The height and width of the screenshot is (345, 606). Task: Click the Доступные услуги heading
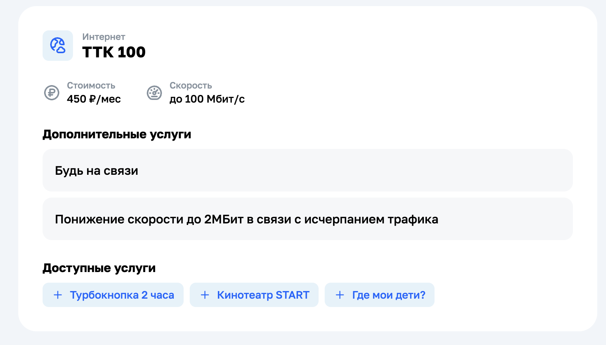point(99,268)
